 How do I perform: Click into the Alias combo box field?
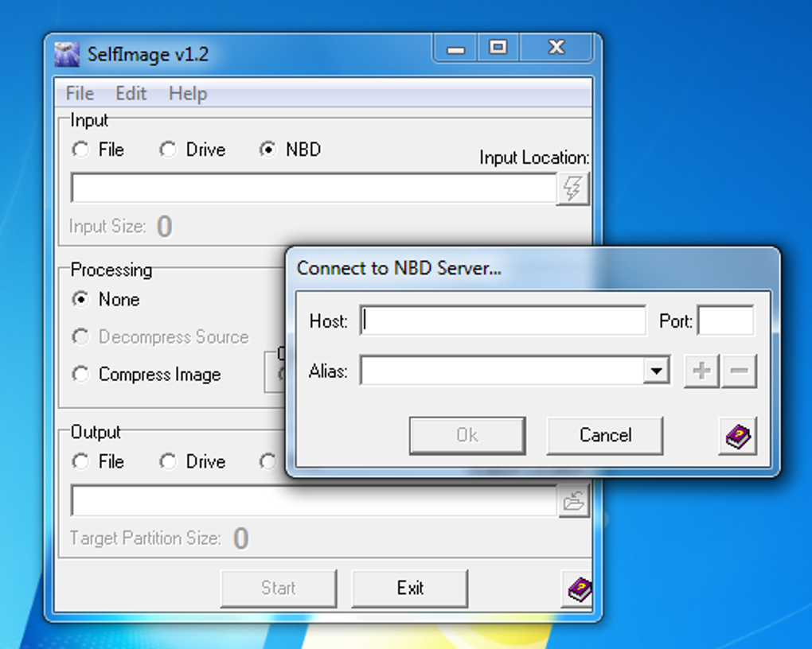click(502, 371)
